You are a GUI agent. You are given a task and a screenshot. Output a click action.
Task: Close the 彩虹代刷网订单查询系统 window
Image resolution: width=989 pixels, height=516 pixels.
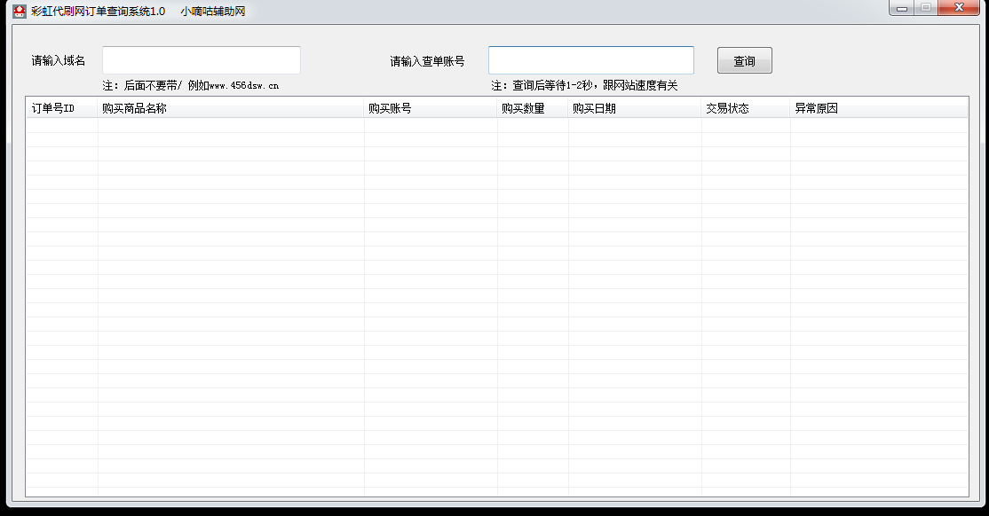(x=958, y=8)
